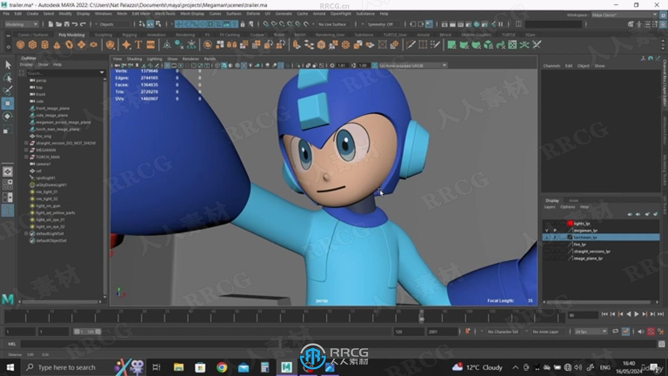Activate the Lasso select tool in toolbox
The height and width of the screenshot is (376, 668).
point(8,78)
